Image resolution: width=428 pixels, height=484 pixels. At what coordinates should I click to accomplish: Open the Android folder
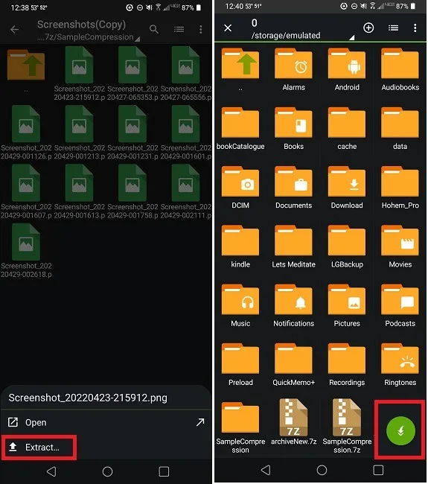click(347, 70)
